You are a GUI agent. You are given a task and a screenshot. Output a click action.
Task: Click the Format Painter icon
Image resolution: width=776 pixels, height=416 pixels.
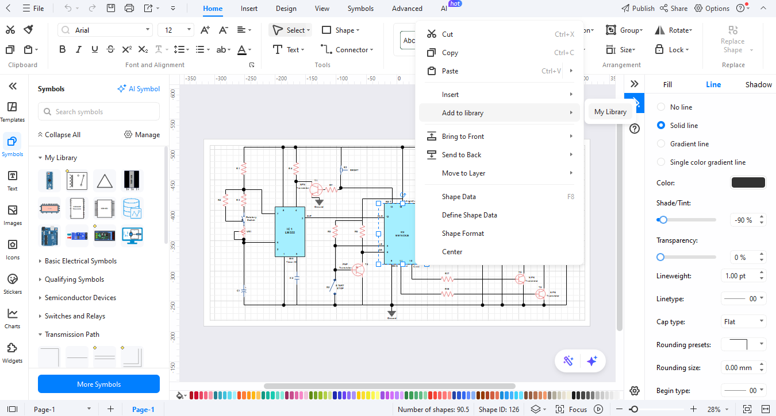[28, 30]
